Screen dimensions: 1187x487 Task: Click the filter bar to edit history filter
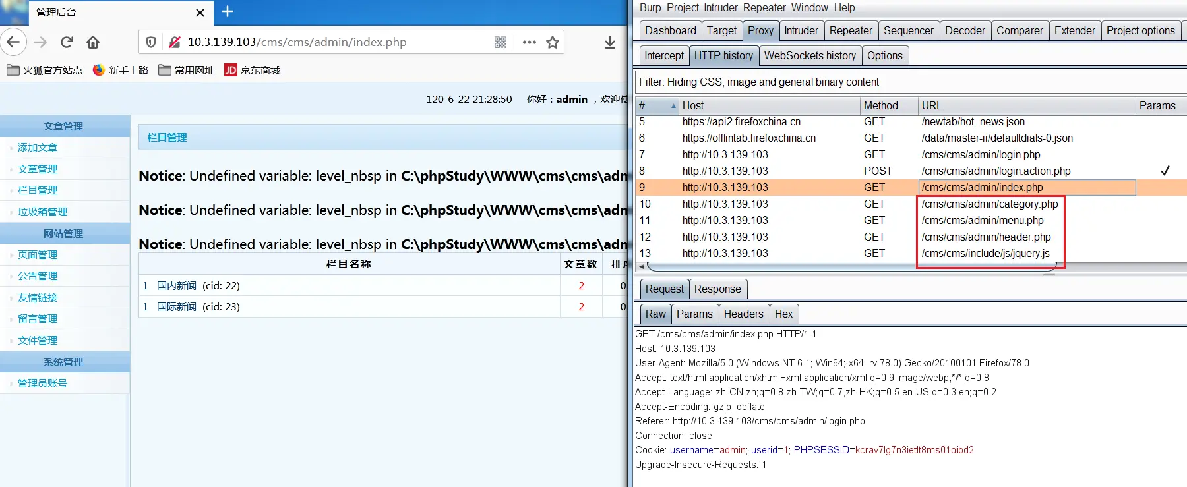(910, 82)
